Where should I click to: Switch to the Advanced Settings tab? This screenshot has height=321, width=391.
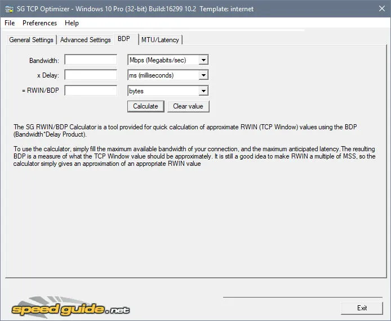[85, 40]
